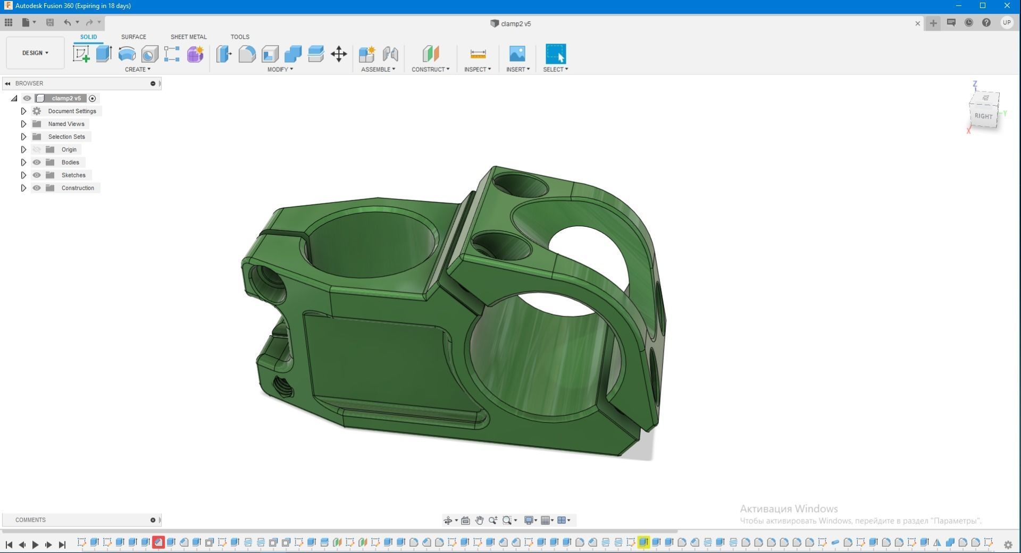The height and width of the screenshot is (553, 1021).
Task: Expand the Origin node
Action: click(x=23, y=149)
